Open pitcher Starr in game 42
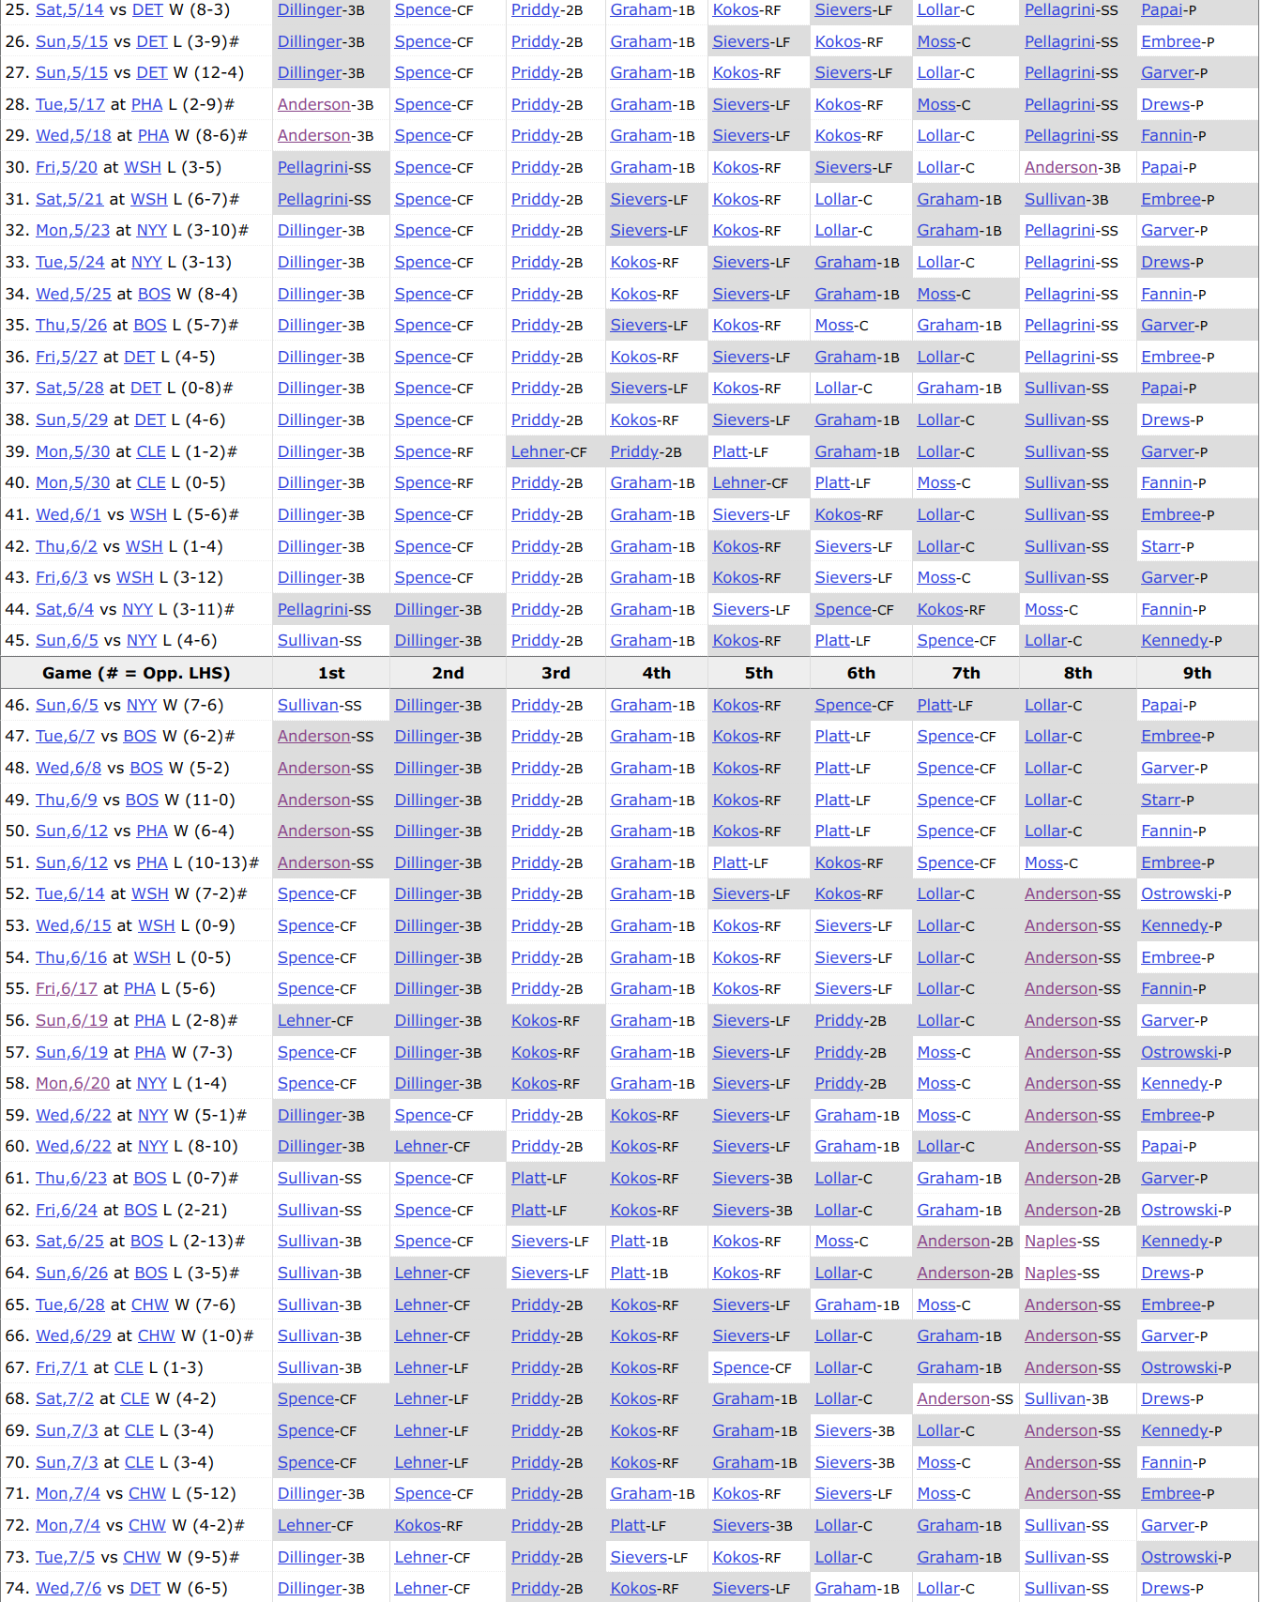 pos(1161,547)
